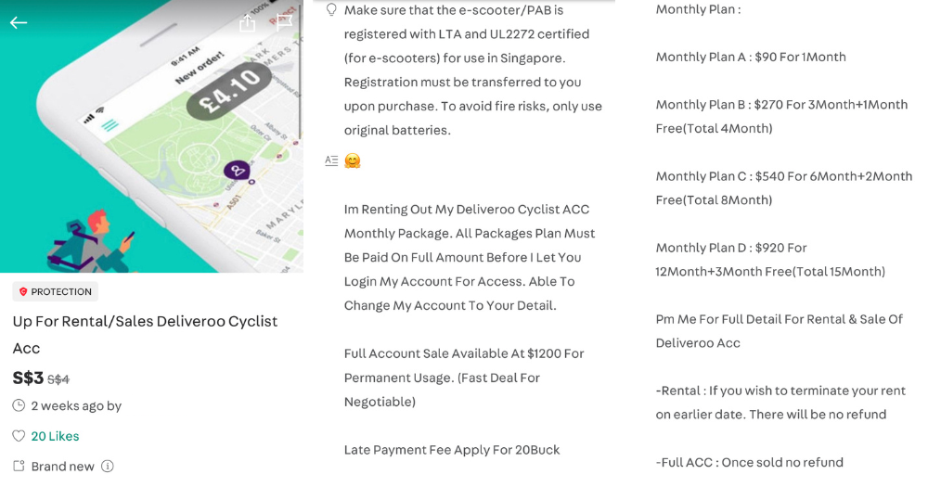Tap the report flag icon
928x487 pixels.
pos(285,22)
